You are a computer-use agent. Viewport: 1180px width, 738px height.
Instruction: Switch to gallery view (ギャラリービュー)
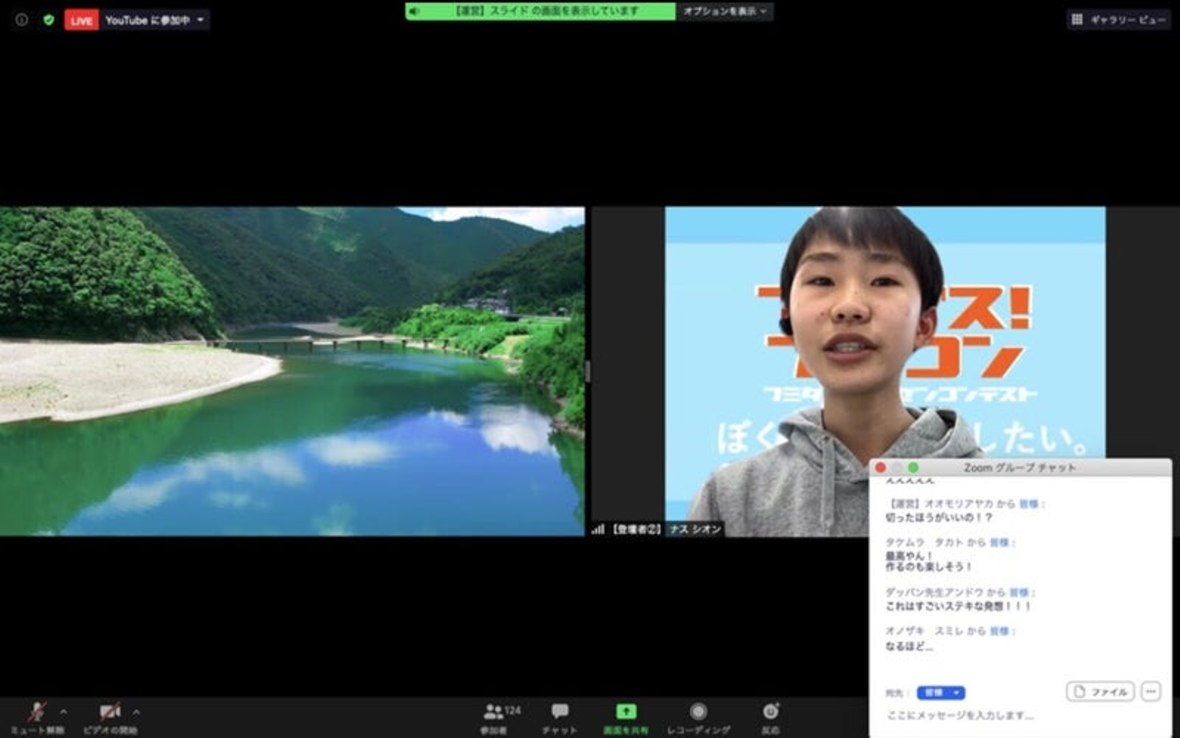point(1119,20)
